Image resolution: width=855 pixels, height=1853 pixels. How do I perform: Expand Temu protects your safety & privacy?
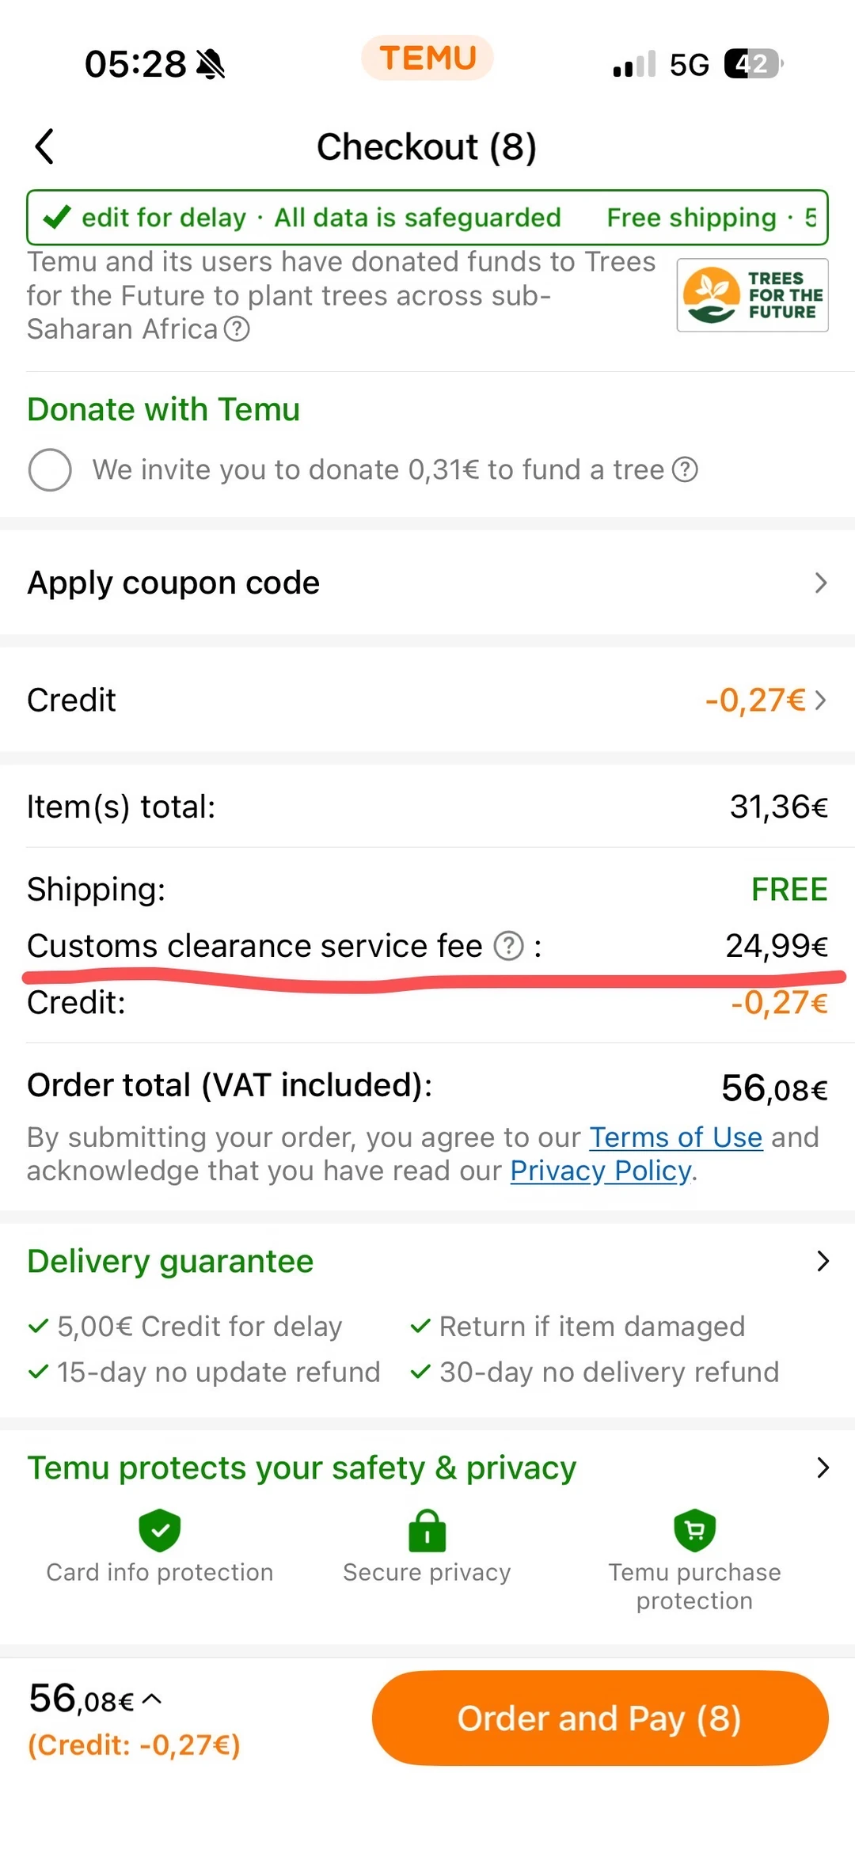click(x=823, y=1468)
